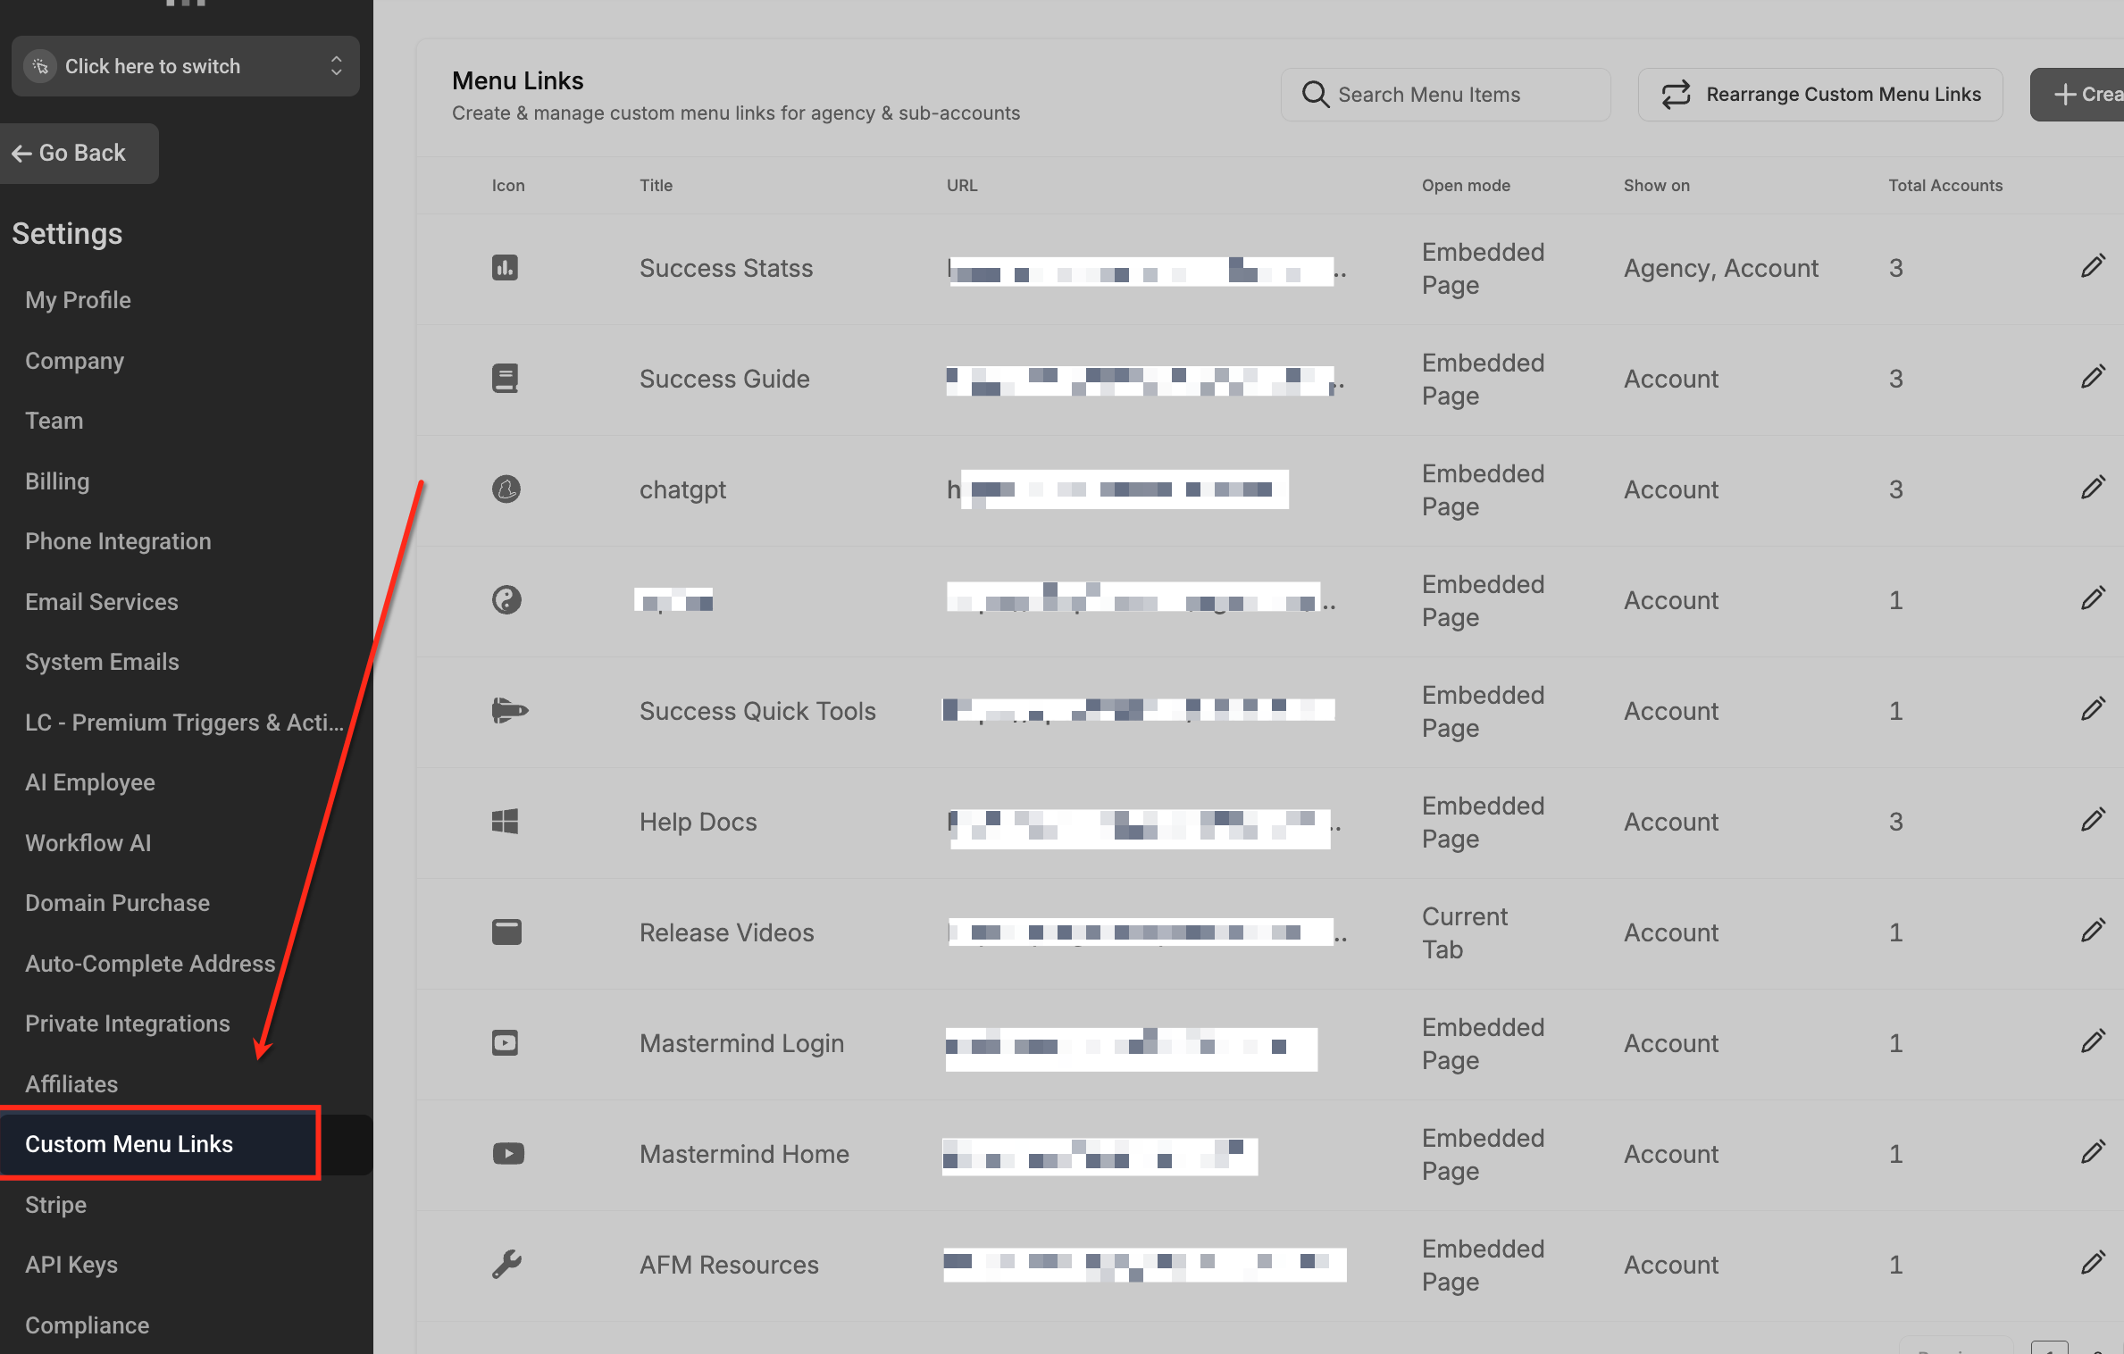This screenshot has width=2124, height=1354.
Task: Click Rearrange Custom Menu Links button
Action: 1820,95
